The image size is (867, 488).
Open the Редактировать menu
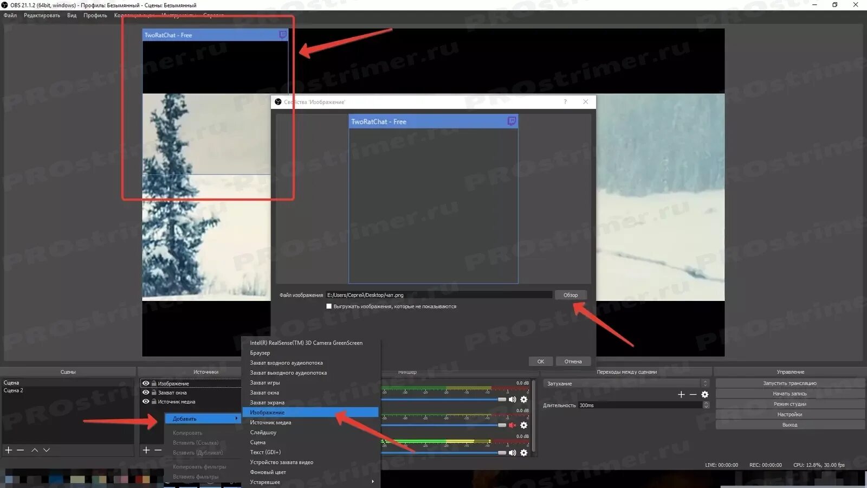tap(42, 15)
